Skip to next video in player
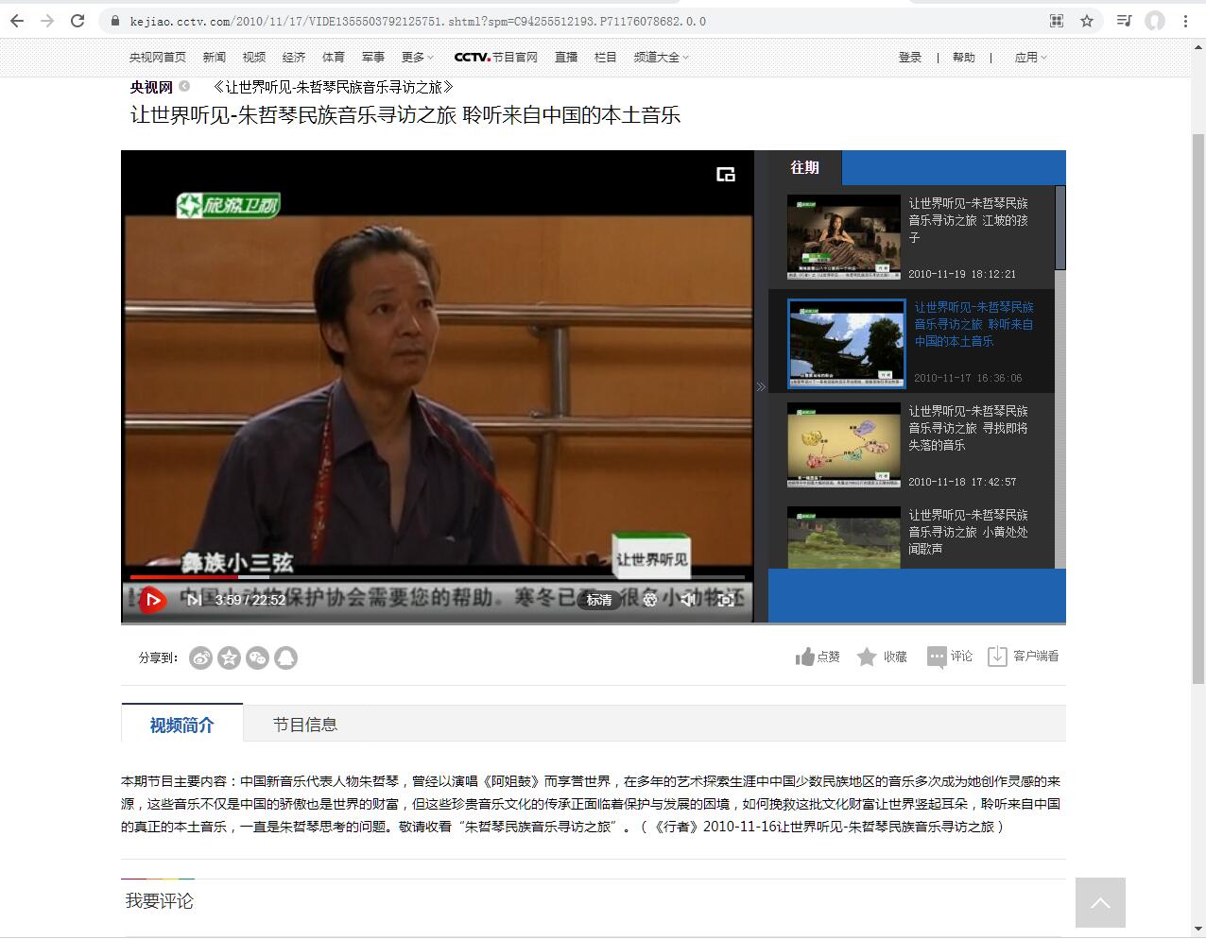This screenshot has height=939, width=1206. click(x=193, y=600)
